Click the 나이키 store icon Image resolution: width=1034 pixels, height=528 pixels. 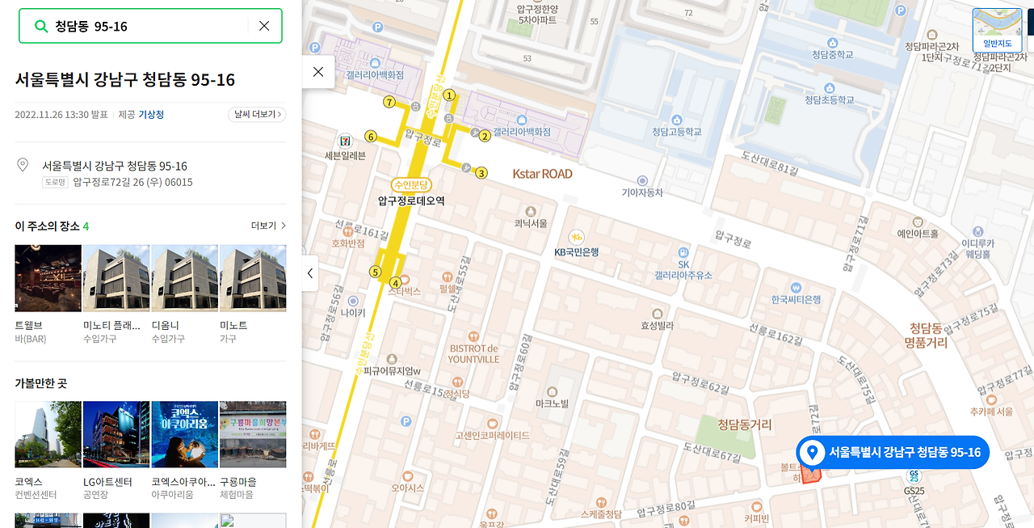click(353, 300)
